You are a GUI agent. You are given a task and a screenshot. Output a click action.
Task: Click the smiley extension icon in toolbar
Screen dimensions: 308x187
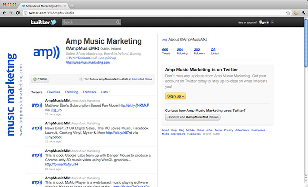pos(296,13)
